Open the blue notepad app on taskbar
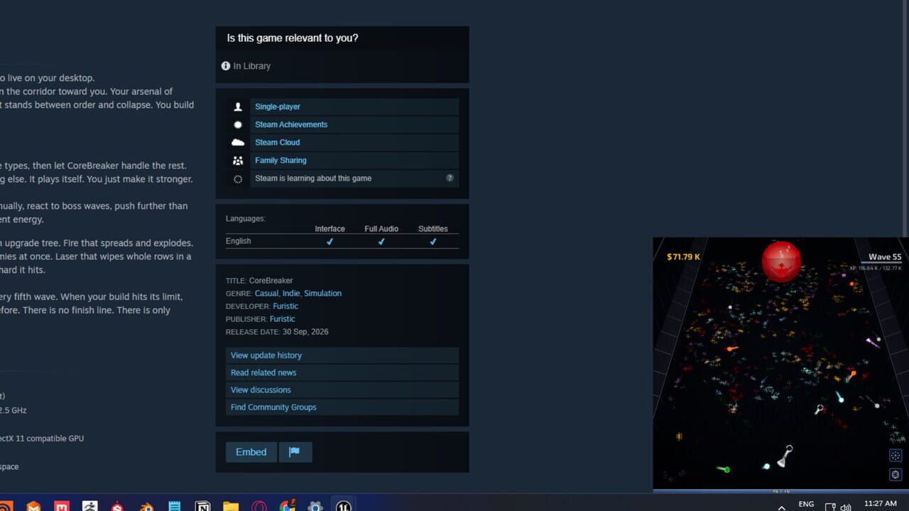The image size is (909, 511). coord(174,507)
